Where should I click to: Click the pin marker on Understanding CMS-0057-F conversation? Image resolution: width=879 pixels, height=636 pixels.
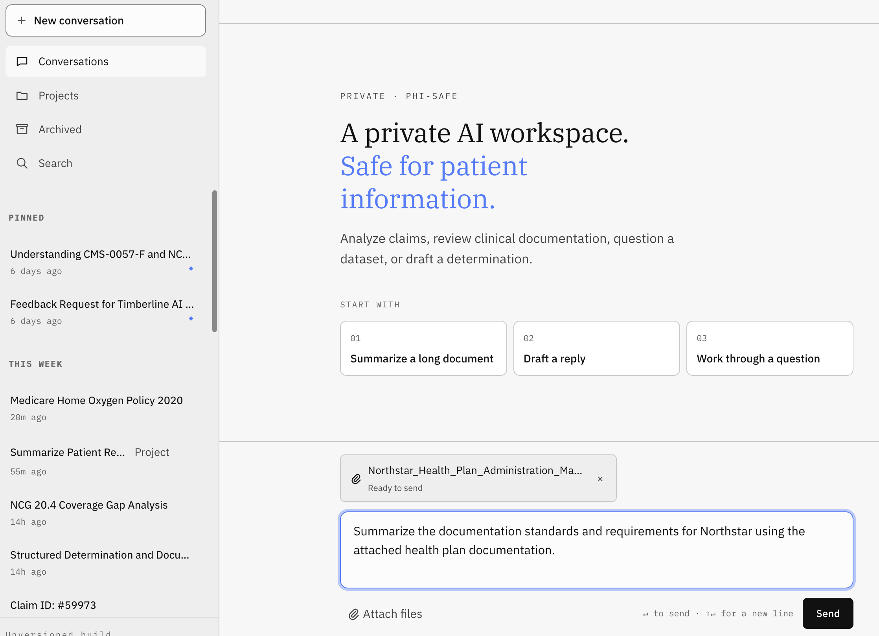pyautogui.click(x=191, y=268)
